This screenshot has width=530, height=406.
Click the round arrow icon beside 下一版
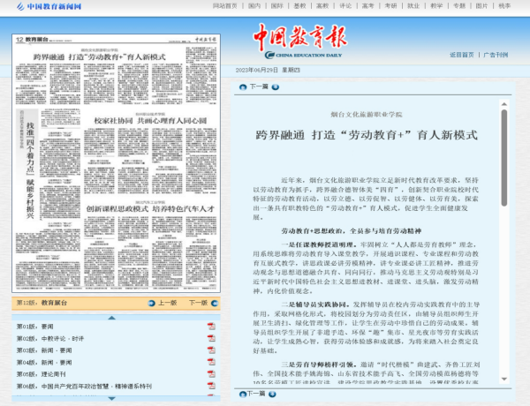[x=215, y=303]
